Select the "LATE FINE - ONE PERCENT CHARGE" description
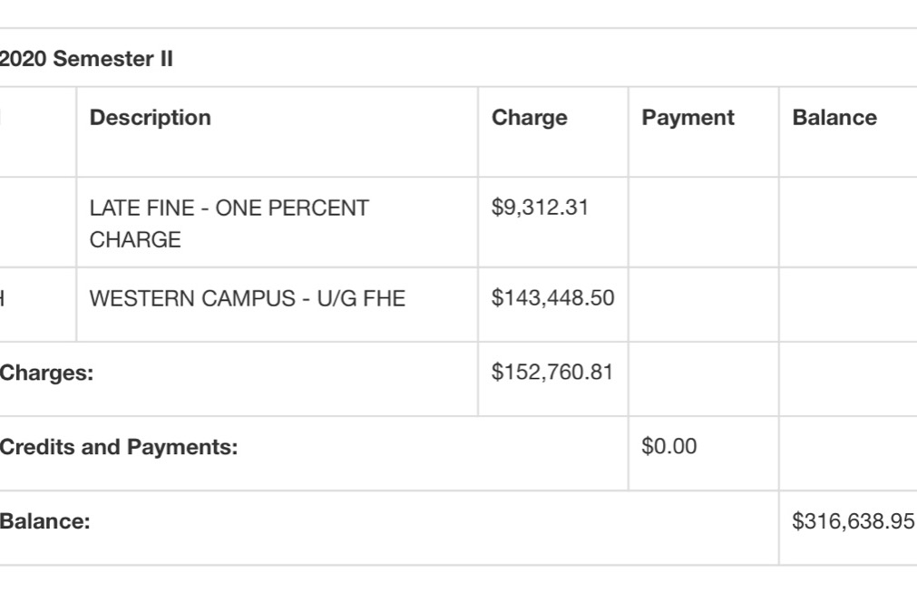 click(x=229, y=224)
